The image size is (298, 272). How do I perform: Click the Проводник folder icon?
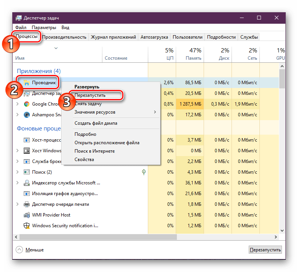tap(27, 83)
